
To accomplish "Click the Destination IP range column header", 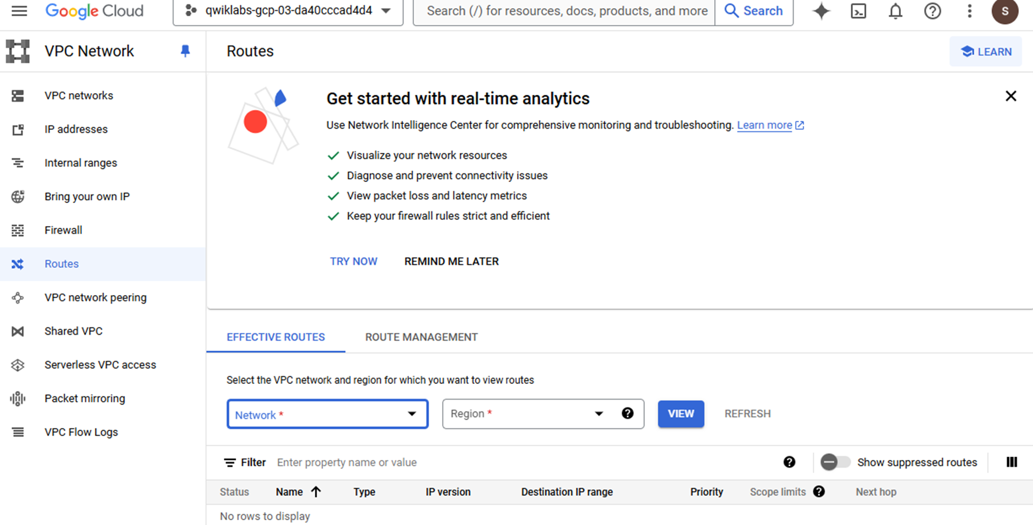I will [x=567, y=492].
